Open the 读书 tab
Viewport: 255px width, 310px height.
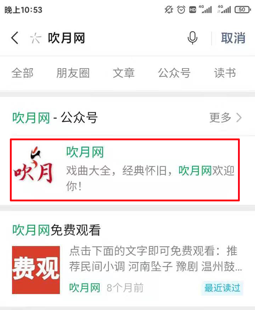click(x=225, y=73)
